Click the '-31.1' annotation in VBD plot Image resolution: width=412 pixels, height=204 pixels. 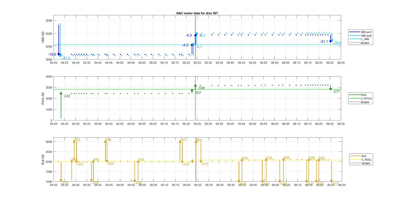324,42
